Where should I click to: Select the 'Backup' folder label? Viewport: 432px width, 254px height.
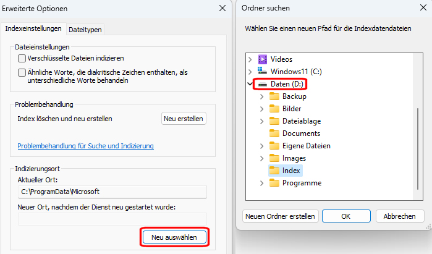coord(294,96)
